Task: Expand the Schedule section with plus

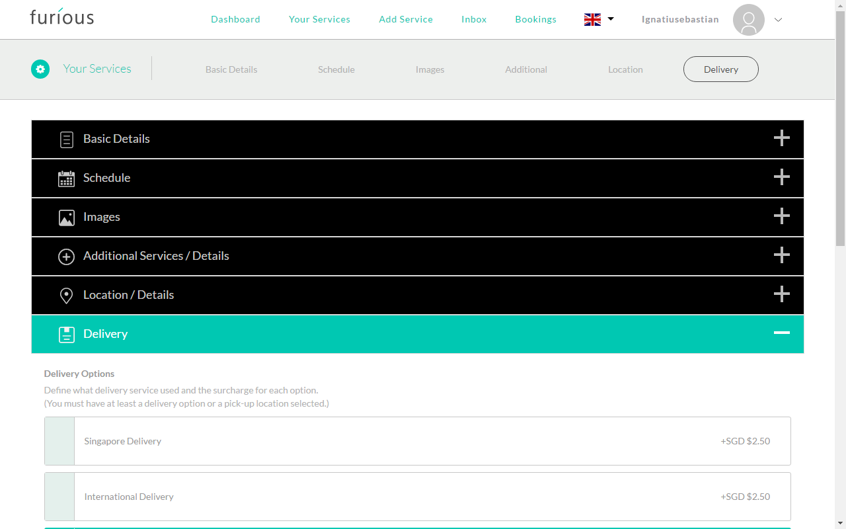Action: click(x=781, y=177)
